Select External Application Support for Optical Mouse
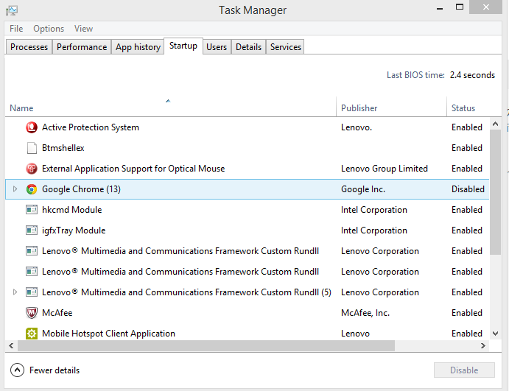 coord(133,169)
